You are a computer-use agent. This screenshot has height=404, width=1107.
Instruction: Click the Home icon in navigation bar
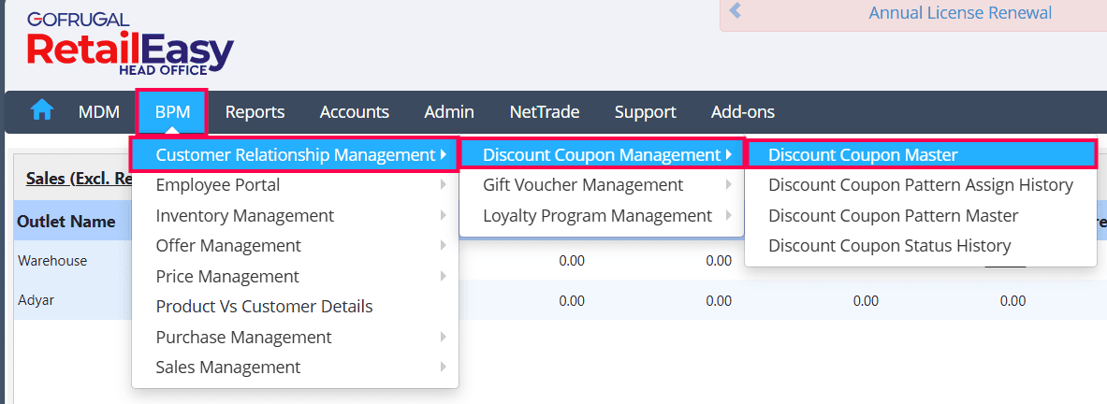click(42, 110)
